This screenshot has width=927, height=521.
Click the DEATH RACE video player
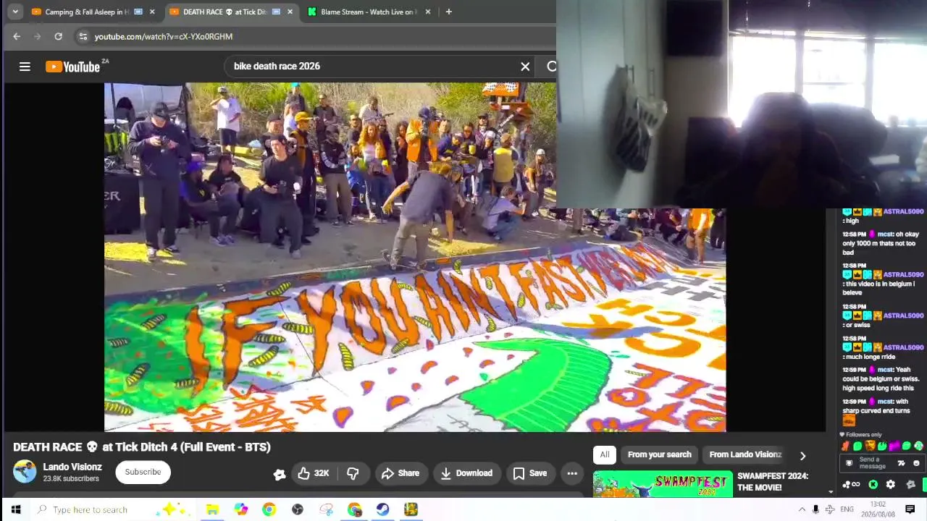coord(415,257)
